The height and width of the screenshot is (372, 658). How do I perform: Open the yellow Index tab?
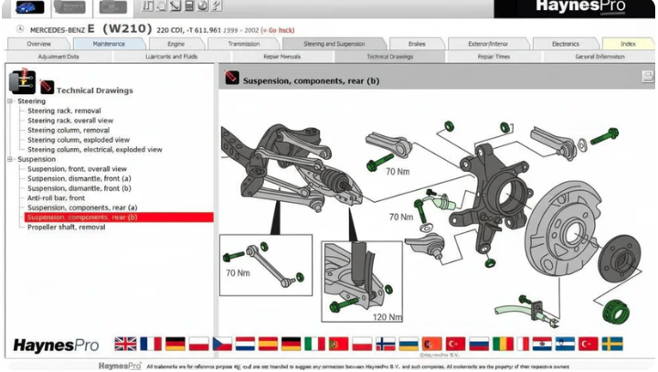[628, 44]
